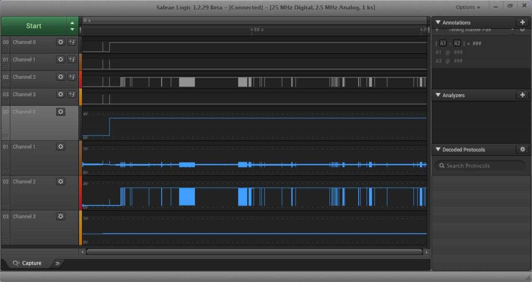Collapse the Decoded Protocols panel
The width and height of the screenshot is (532, 282).
tap(438, 150)
